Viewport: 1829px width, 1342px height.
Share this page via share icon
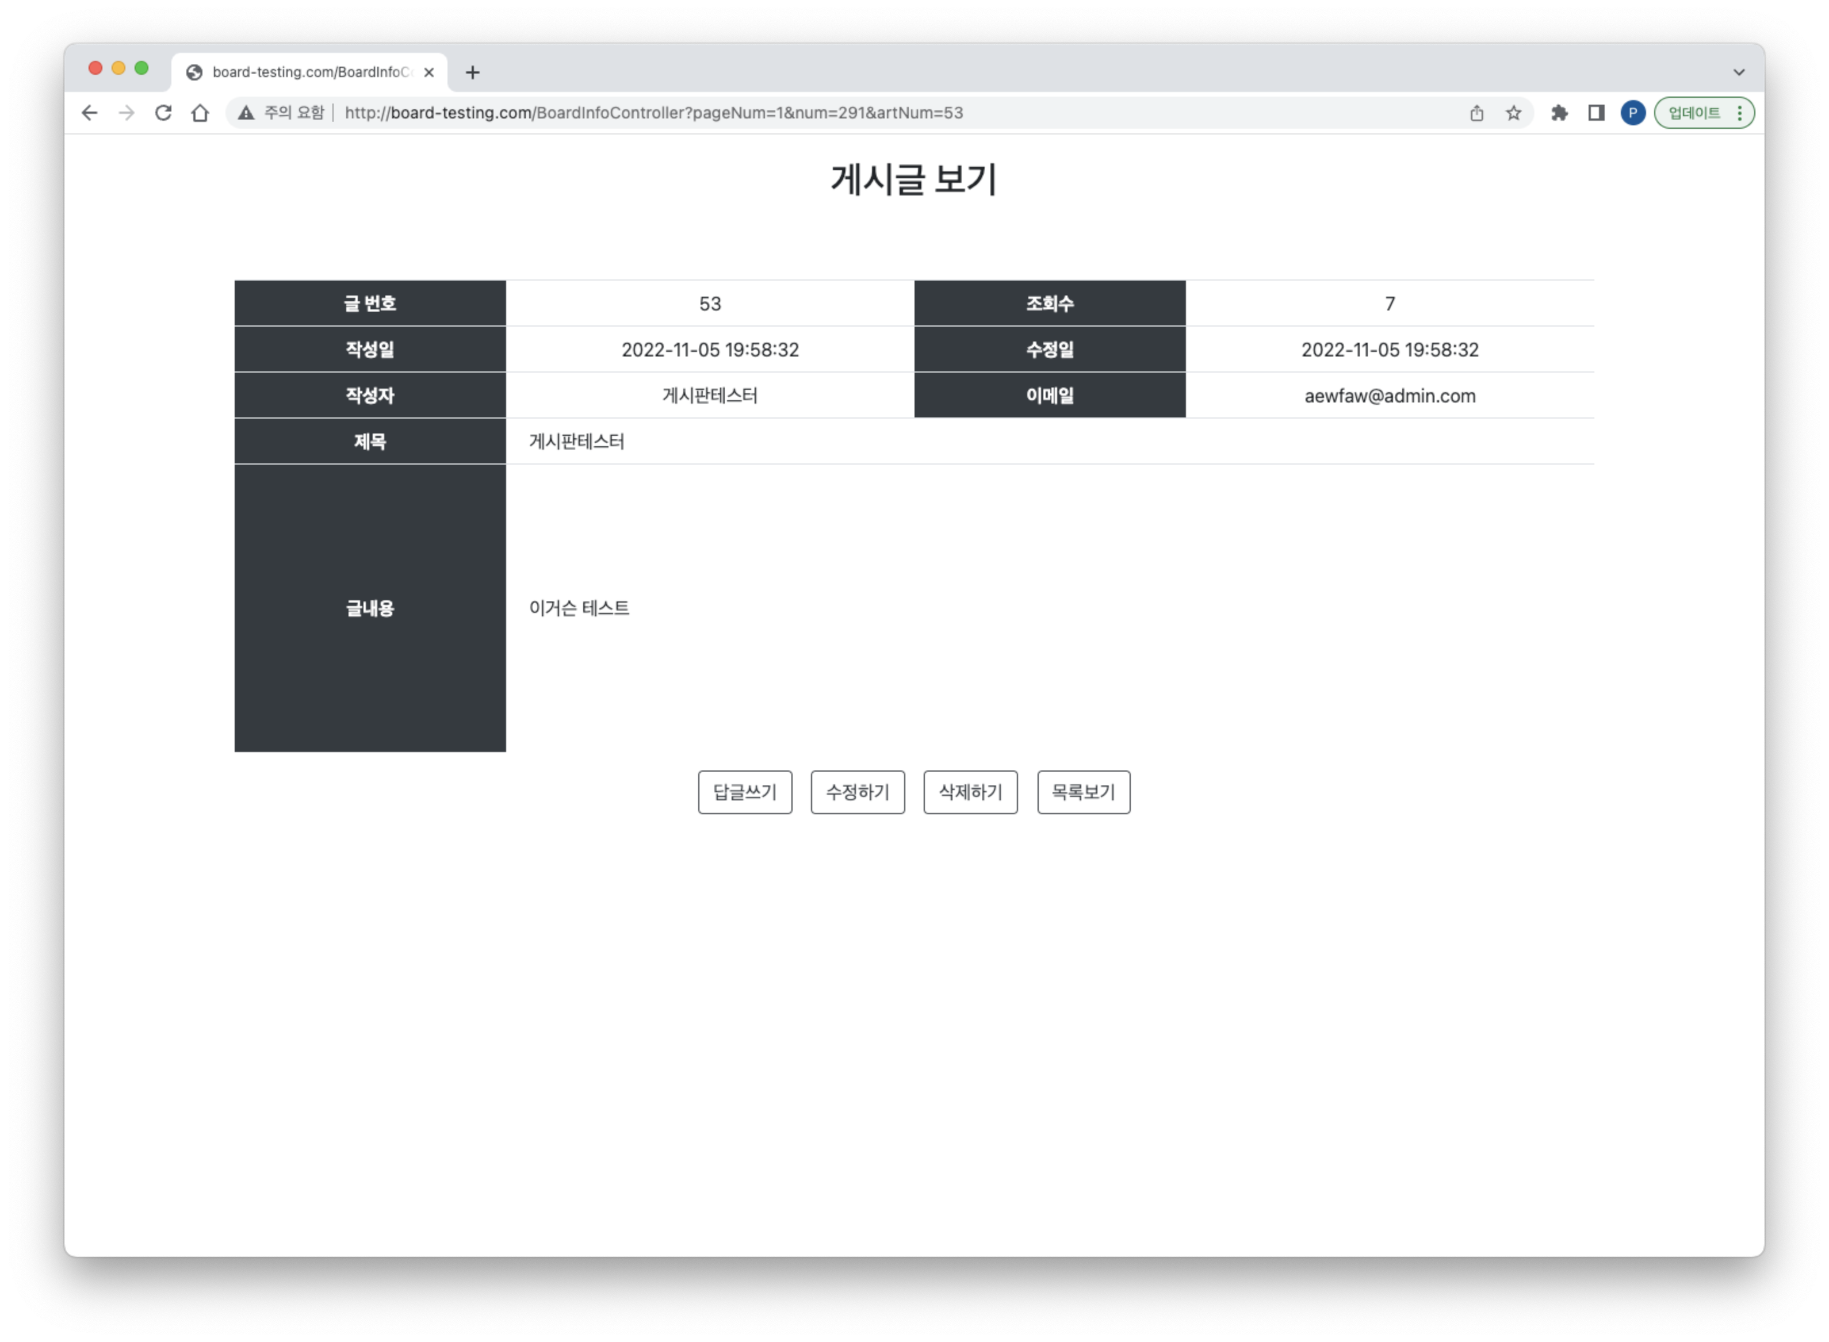[1476, 113]
